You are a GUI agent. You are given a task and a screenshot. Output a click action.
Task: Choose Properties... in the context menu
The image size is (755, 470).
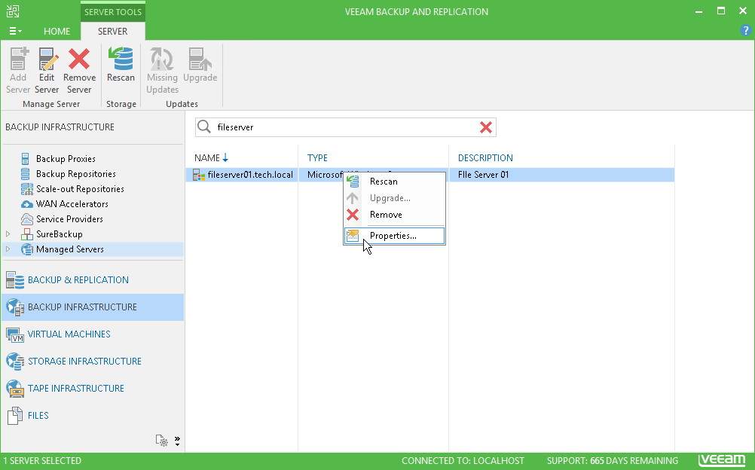click(x=394, y=236)
